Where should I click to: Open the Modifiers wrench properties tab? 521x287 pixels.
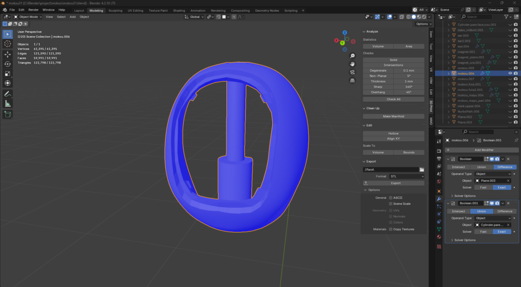439,198
